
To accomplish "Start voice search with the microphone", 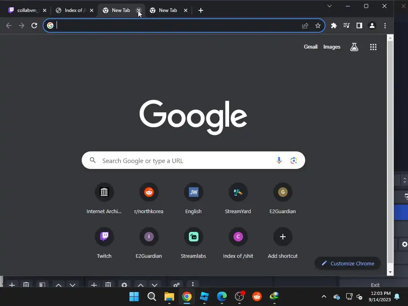I will pos(279,160).
